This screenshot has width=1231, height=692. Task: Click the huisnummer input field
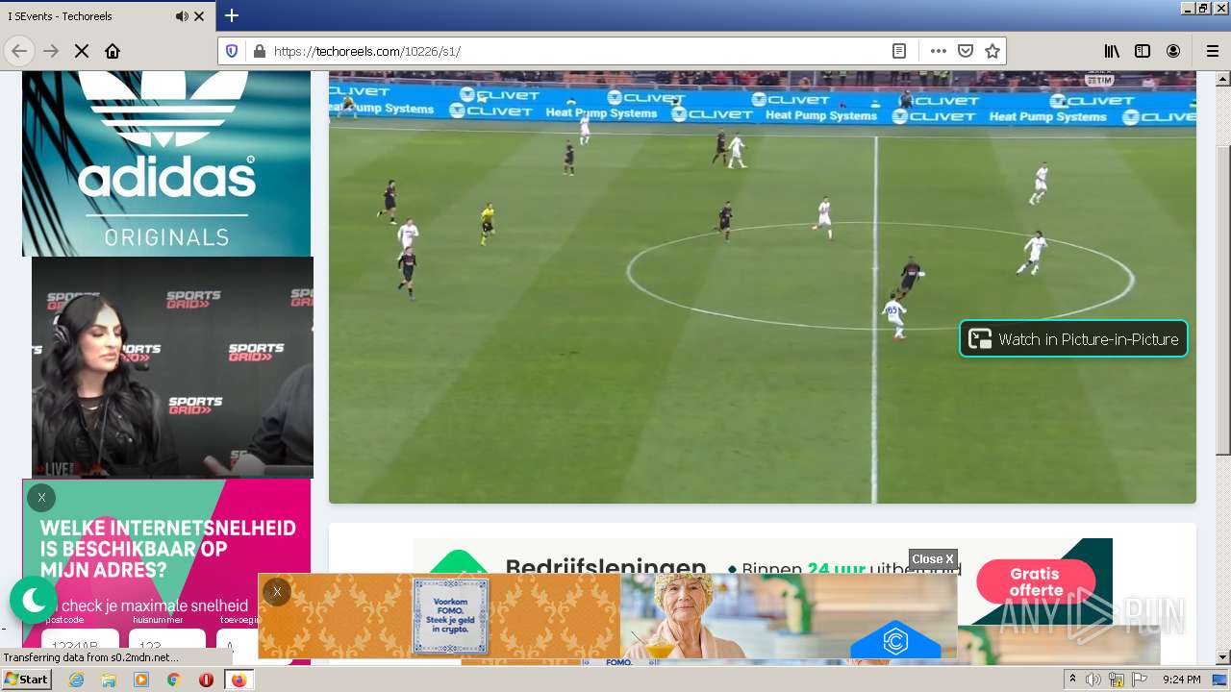pyautogui.click(x=167, y=646)
